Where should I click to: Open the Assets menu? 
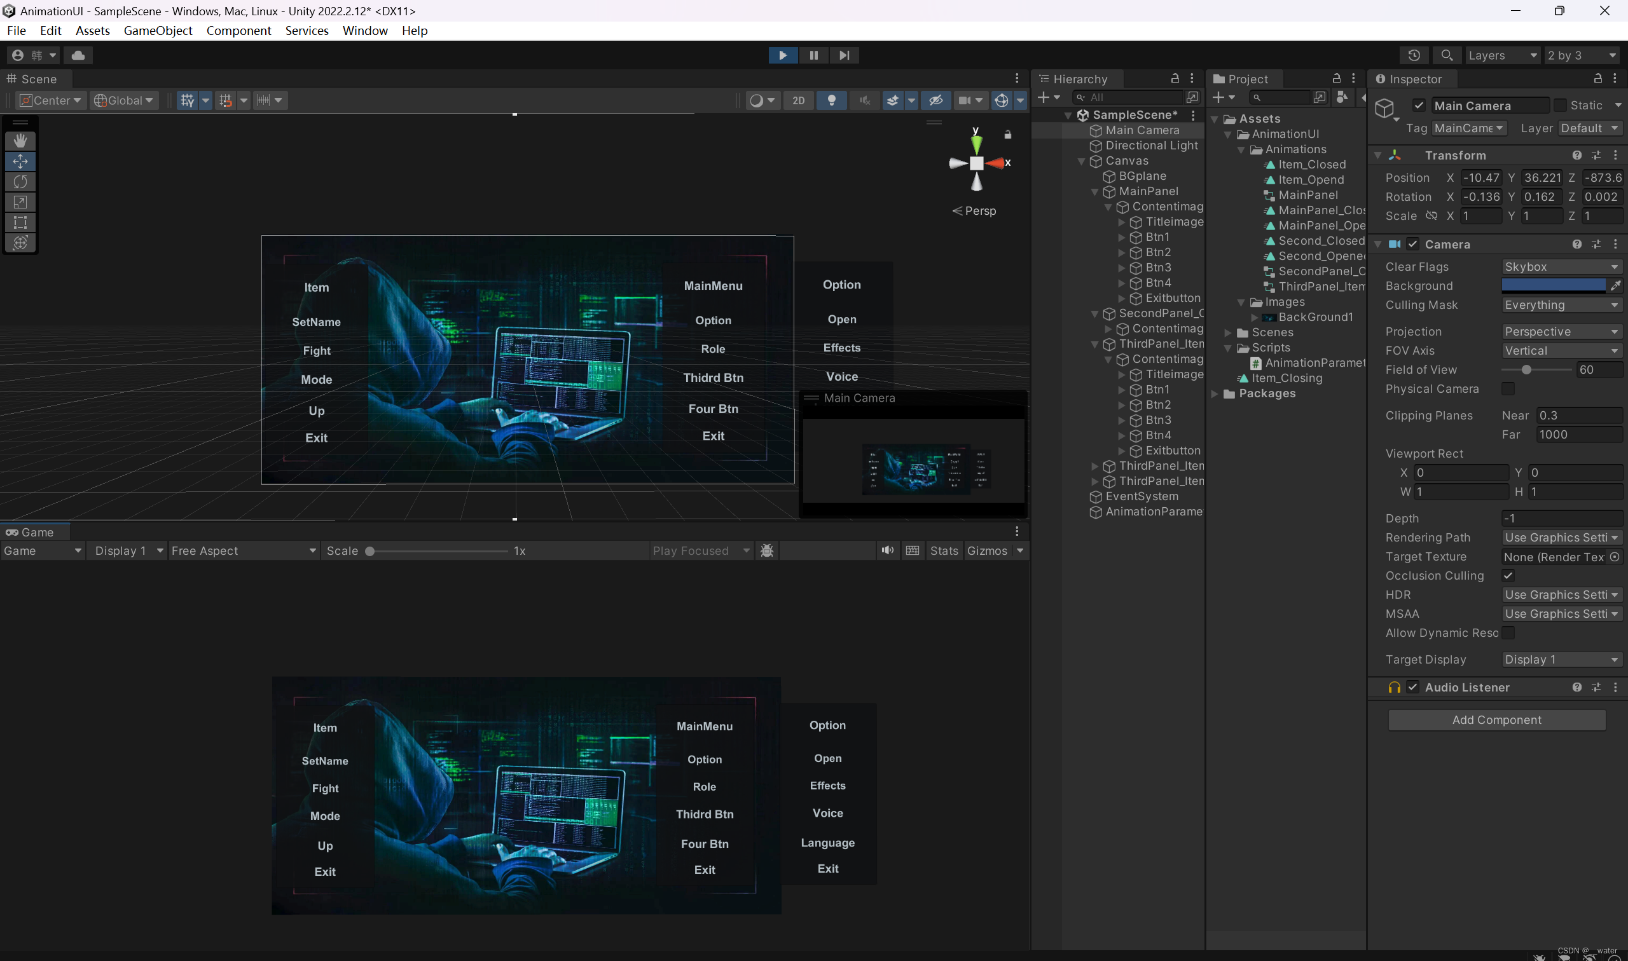pyautogui.click(x=93, y=31)
